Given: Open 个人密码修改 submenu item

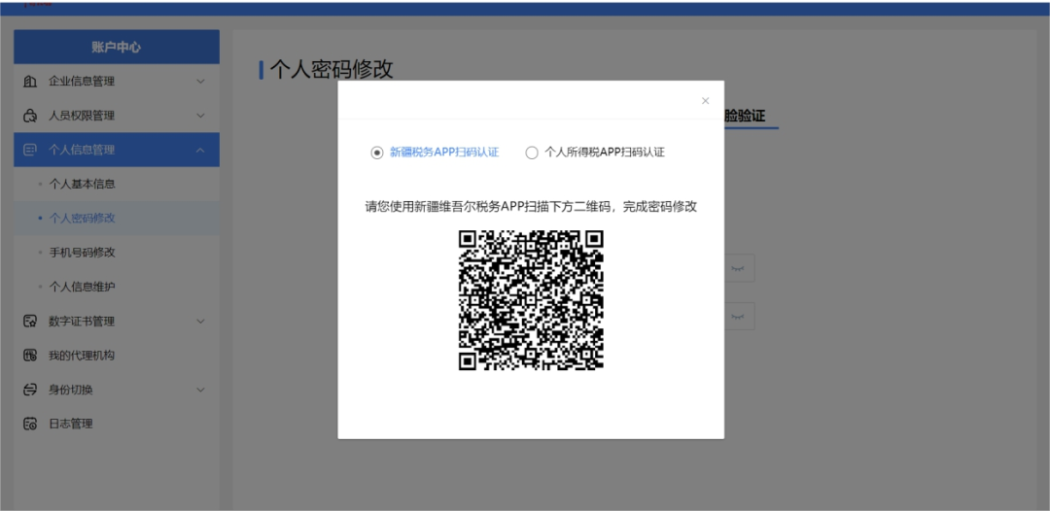Looking at the screenshot, I should (117, 218).
